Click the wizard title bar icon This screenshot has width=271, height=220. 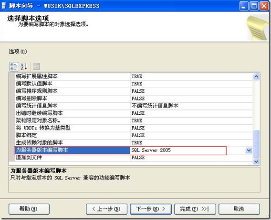pos(3,6)
